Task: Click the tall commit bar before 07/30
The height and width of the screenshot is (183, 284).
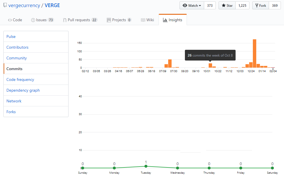Action: point(170,64)
